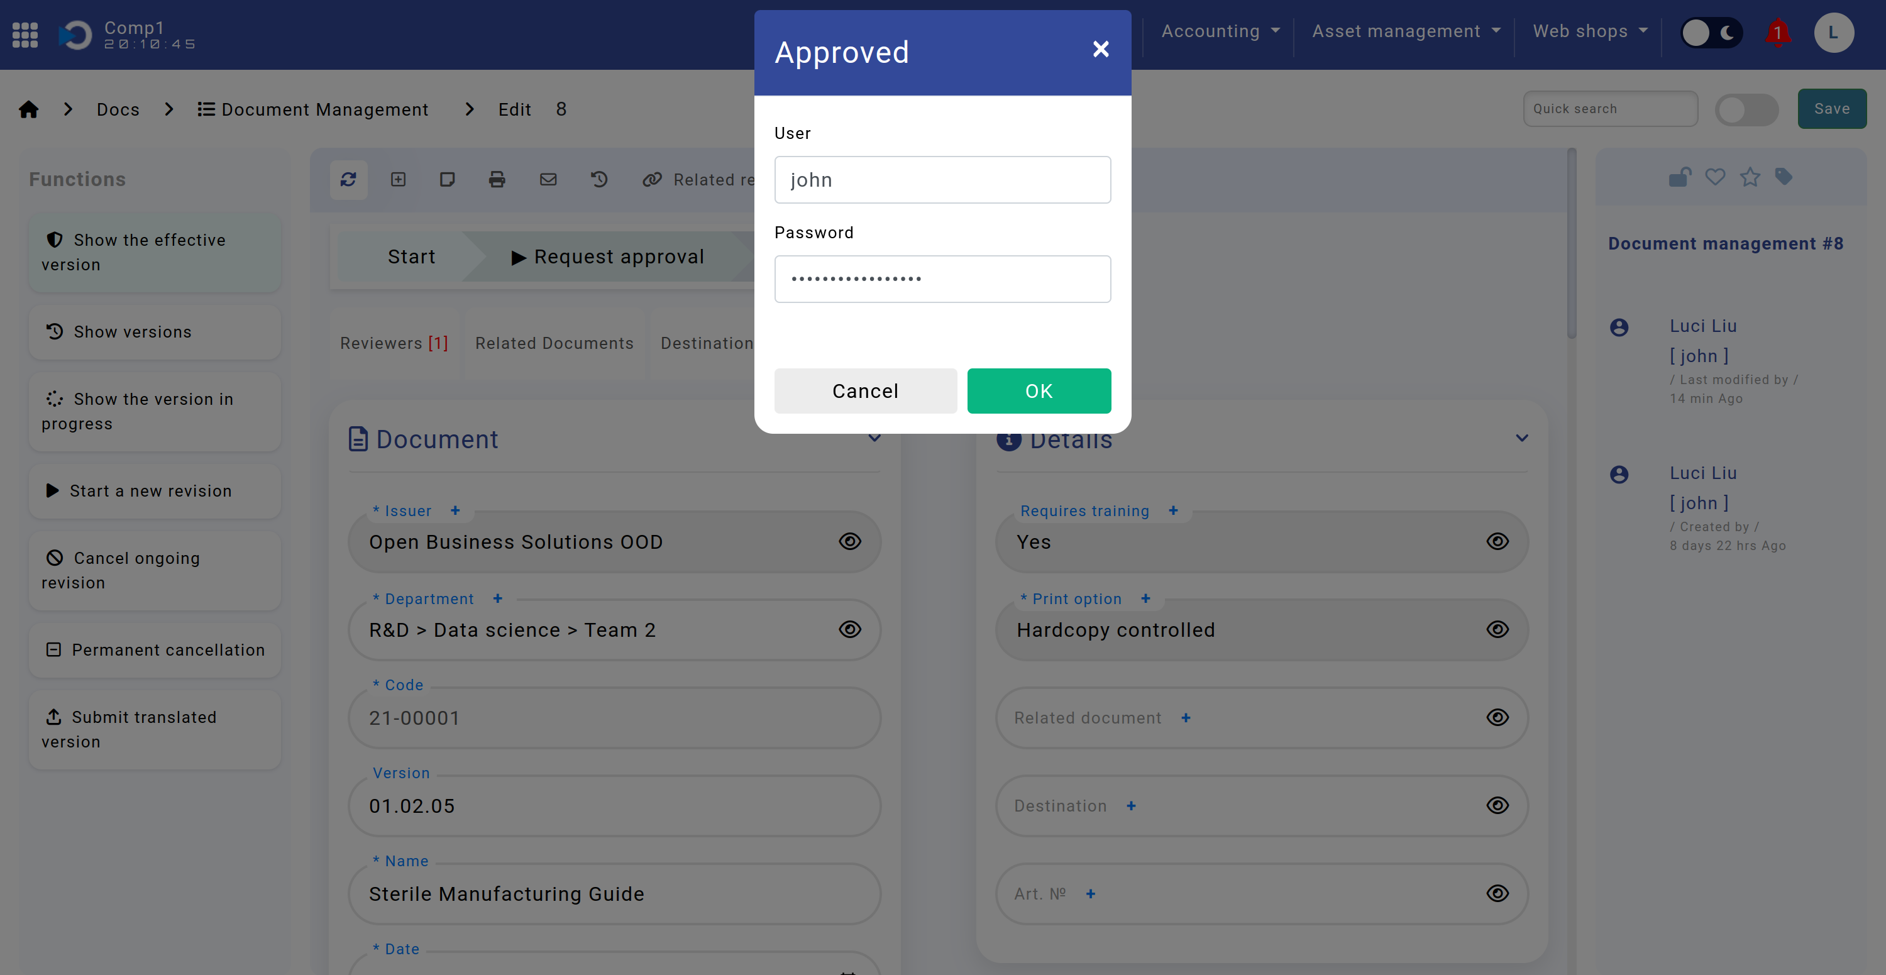Click Cancel in the Approved dialog
The height and width of the screenshot is (975, 1886).
pos(866,391)
